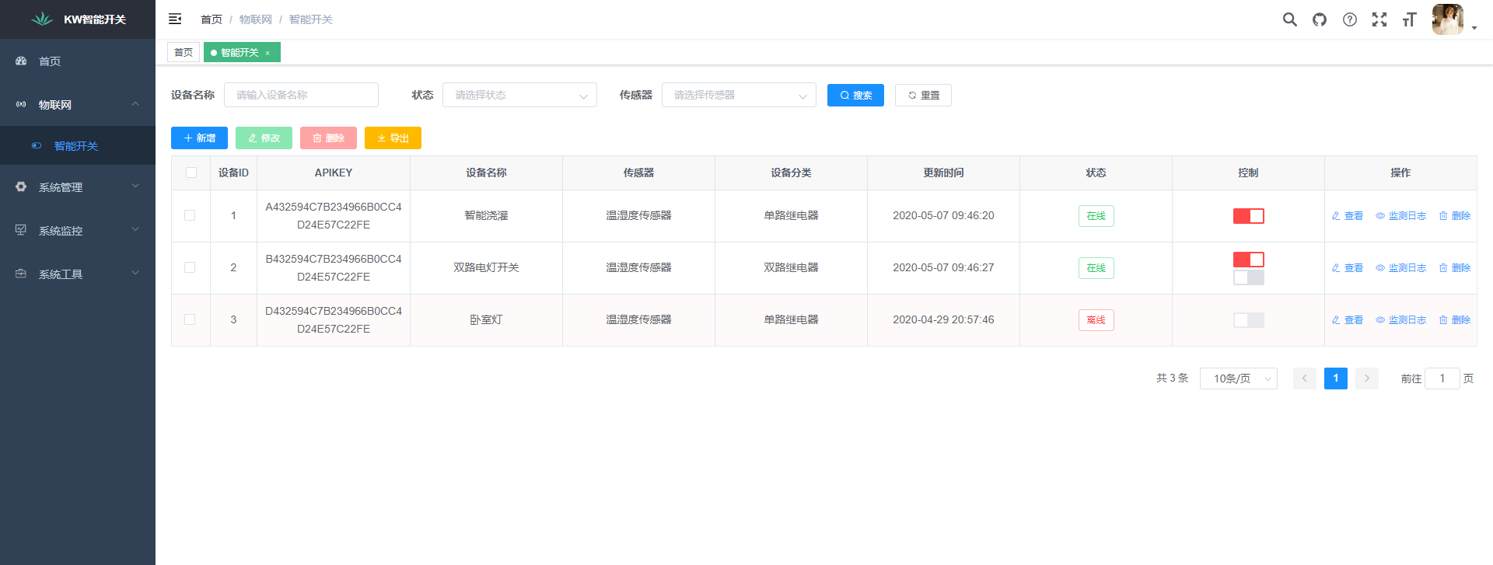Switch to the 首页 tab

click(184, 53)
